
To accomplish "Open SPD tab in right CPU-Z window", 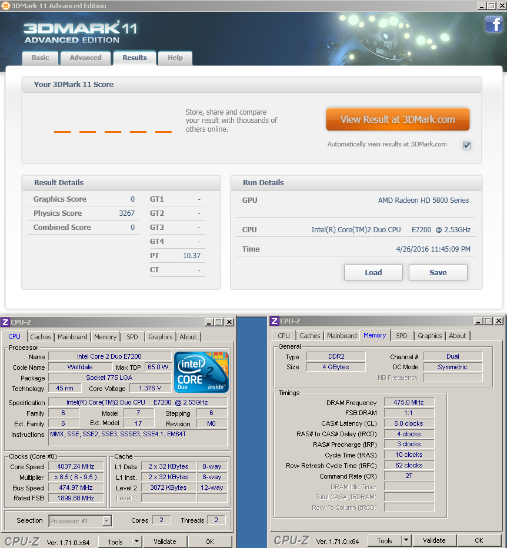I will coord(401,336).
